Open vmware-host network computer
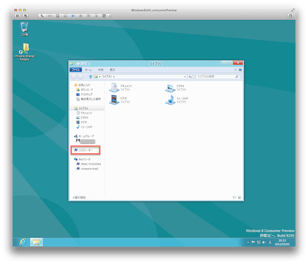The image size is (308, 264). 87,168
